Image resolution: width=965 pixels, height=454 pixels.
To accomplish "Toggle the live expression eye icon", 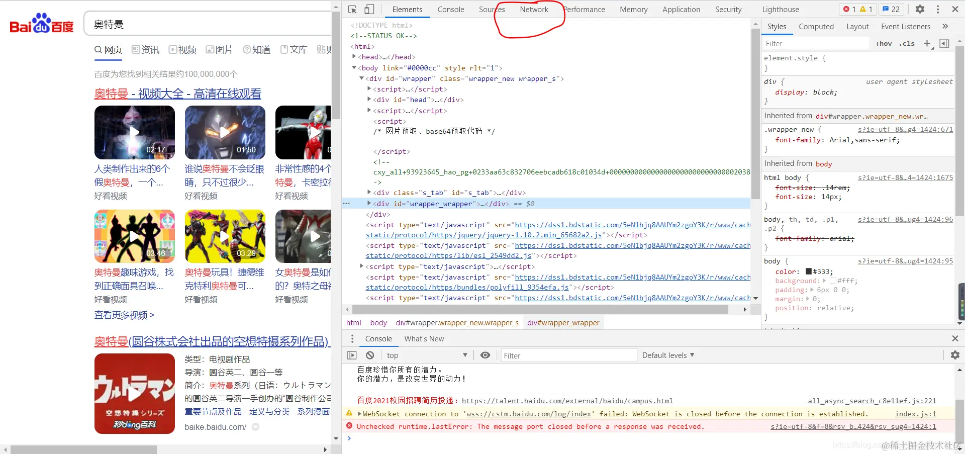I will (x=485, y=355).
